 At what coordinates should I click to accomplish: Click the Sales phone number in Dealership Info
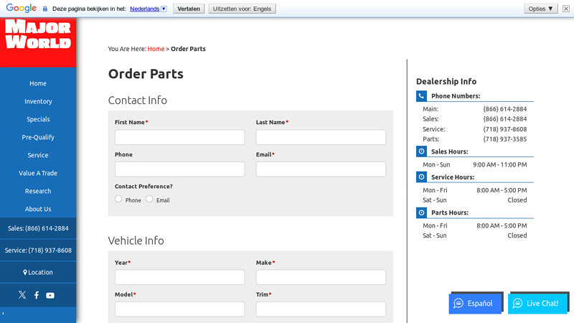tap(505, 119)
